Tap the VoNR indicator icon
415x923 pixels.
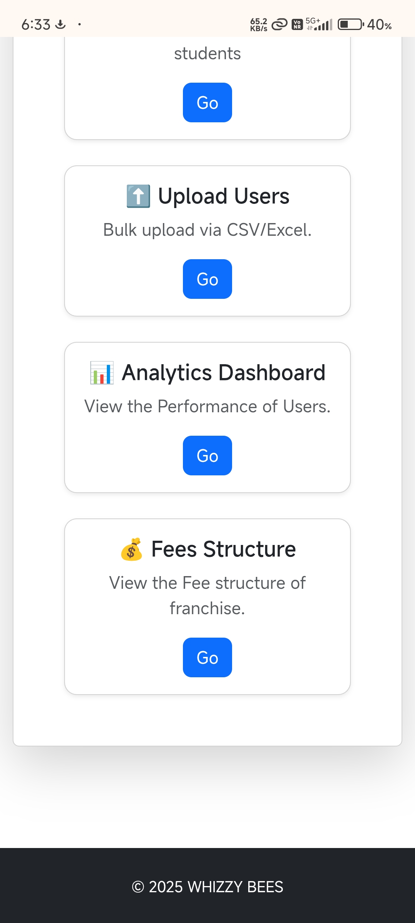(297, 25)
